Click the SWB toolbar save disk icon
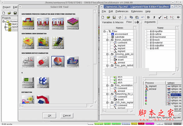 tap(15, 13)
